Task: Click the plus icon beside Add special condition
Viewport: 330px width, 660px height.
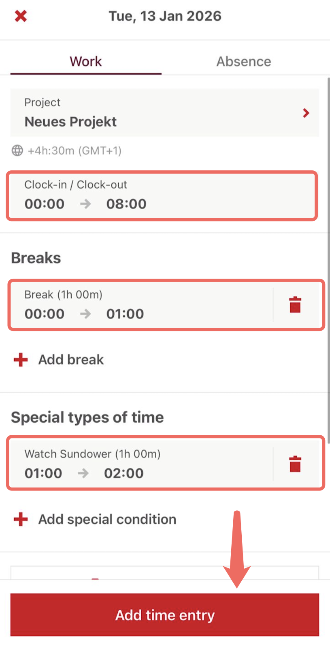Action: pyautogui.click(x=21, y=519)
